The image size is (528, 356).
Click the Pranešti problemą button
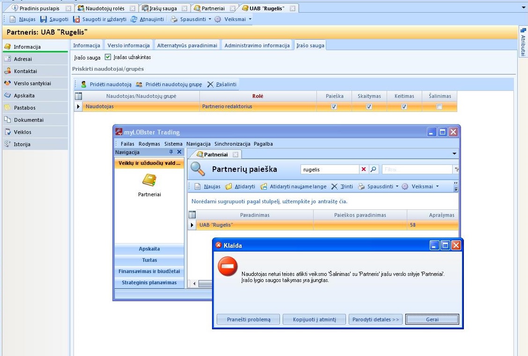click(x=248, y=319)
